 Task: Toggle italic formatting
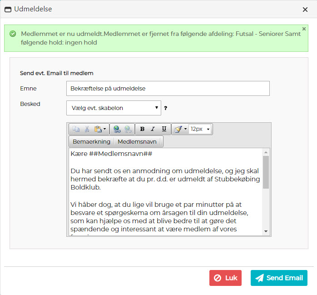(x=153, y=129)
